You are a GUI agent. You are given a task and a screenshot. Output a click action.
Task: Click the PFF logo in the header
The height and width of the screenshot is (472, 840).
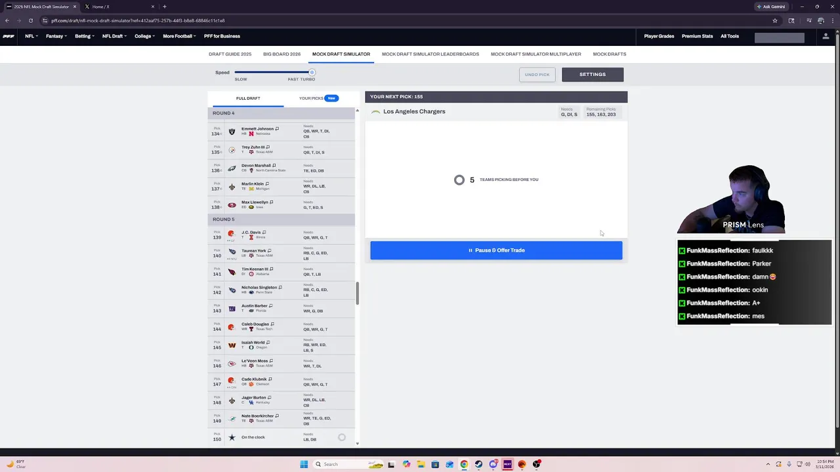8,36
